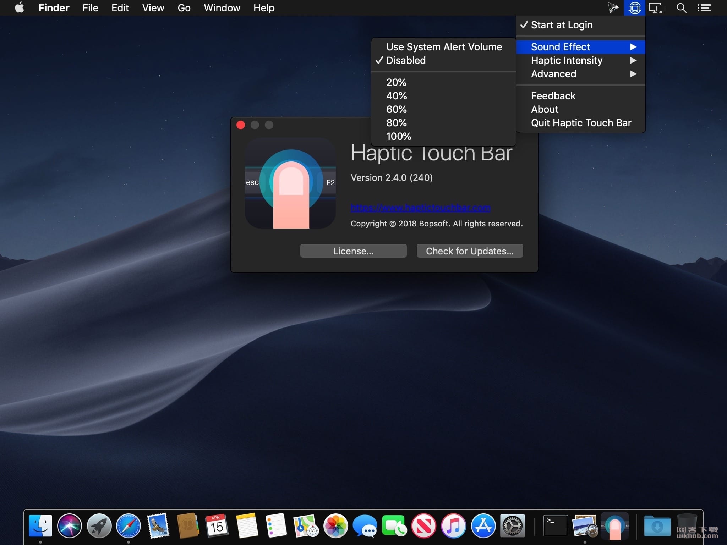Open Downloads folder in Dock
This screenshot has width=727, height=545.
pos(657,525)
